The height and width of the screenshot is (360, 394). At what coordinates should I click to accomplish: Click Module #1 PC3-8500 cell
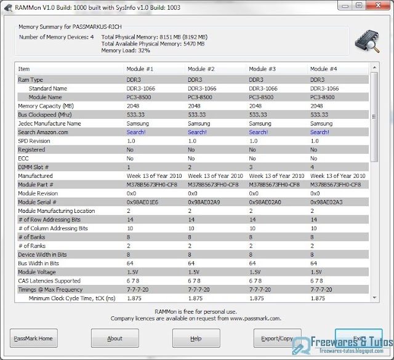coord(139,97)
